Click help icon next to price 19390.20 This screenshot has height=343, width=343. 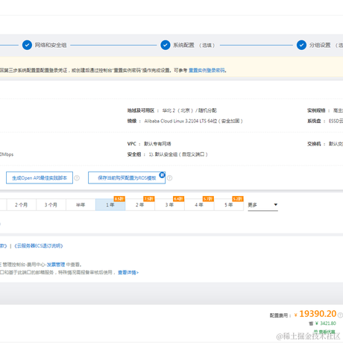click(x=340, y=315)
